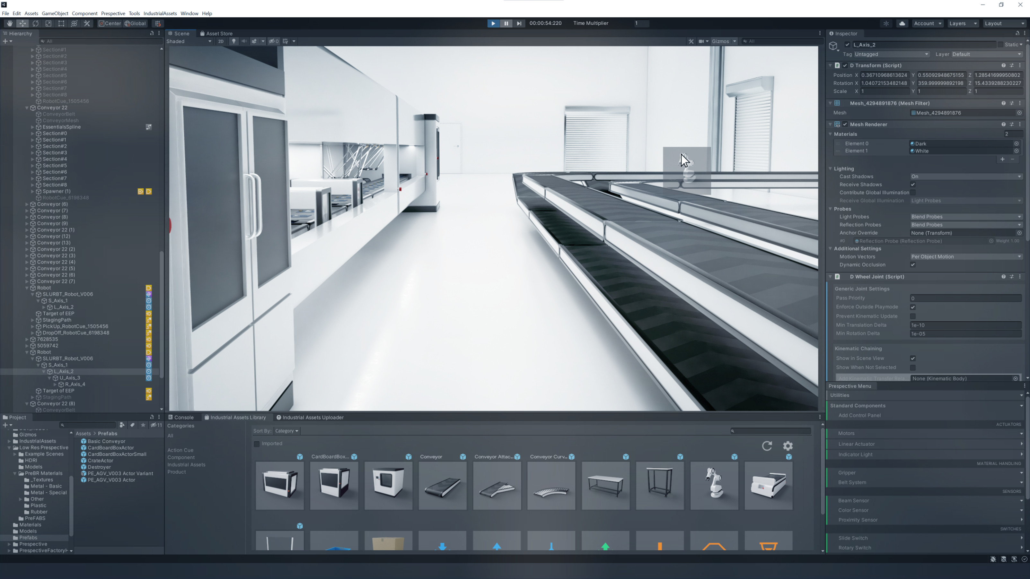The image size is (1030, 579).
Task: Select the Hand tool in toolbar
Action: click(x=10, y=23)
